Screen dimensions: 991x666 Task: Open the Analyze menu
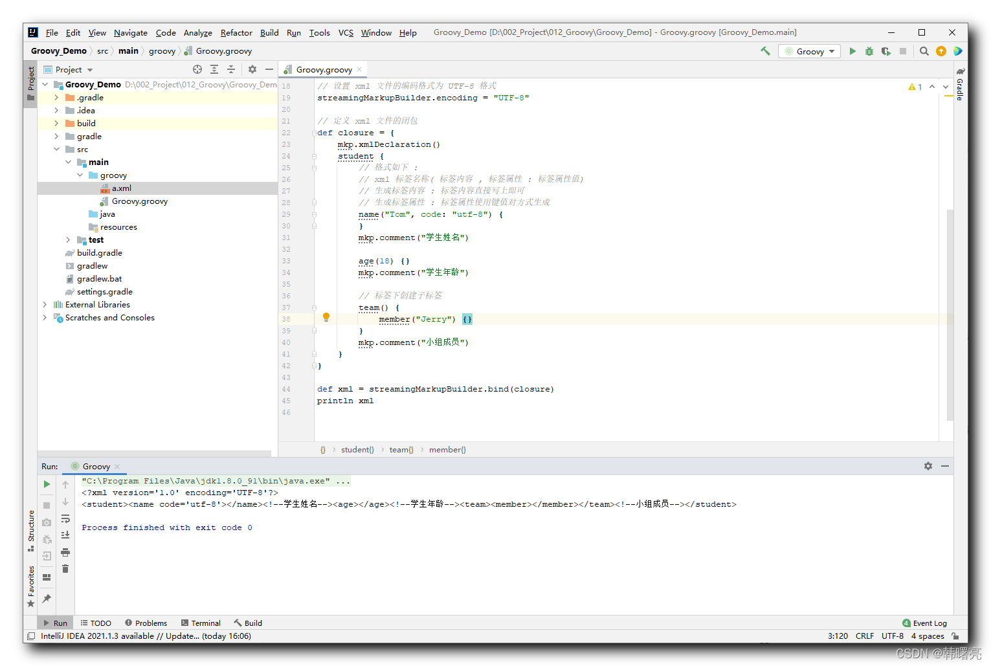(197, 32)
